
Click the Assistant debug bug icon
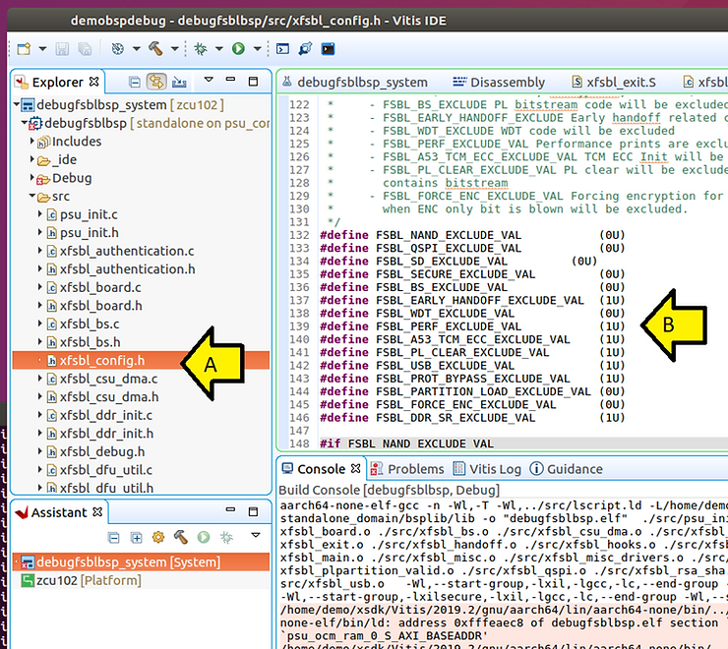[x=226, y=538]
